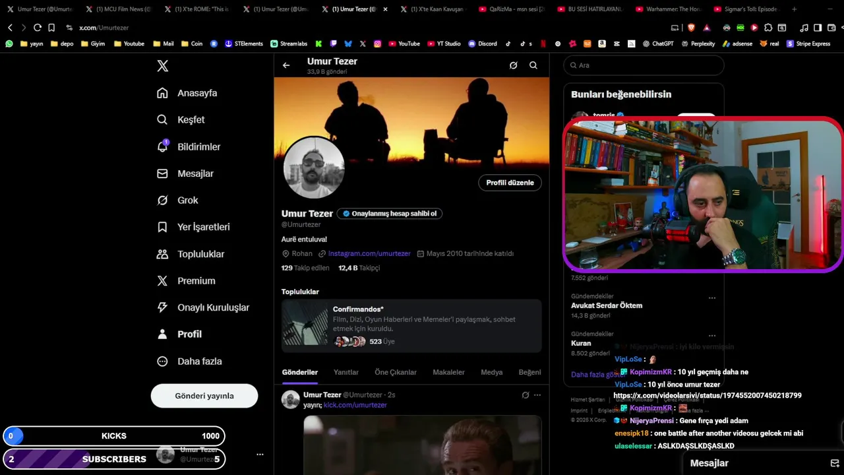Click the search icon in the profile header
Screen dimensions: 844x475
[x=533, y=65]
